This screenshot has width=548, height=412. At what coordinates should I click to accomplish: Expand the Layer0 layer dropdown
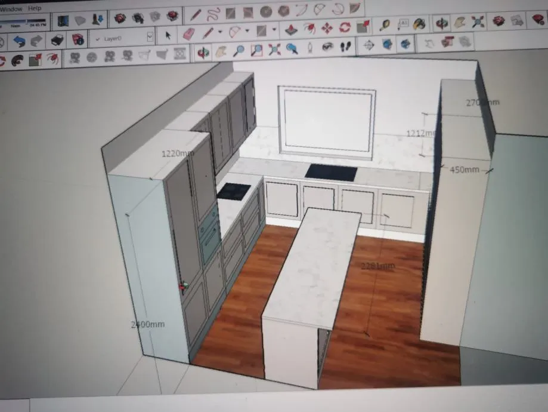150,36
